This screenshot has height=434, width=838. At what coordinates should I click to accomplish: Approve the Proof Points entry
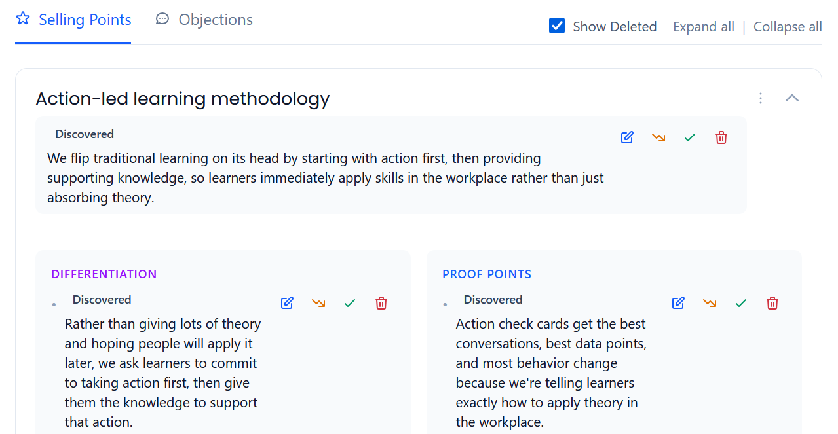coord(741,303)
